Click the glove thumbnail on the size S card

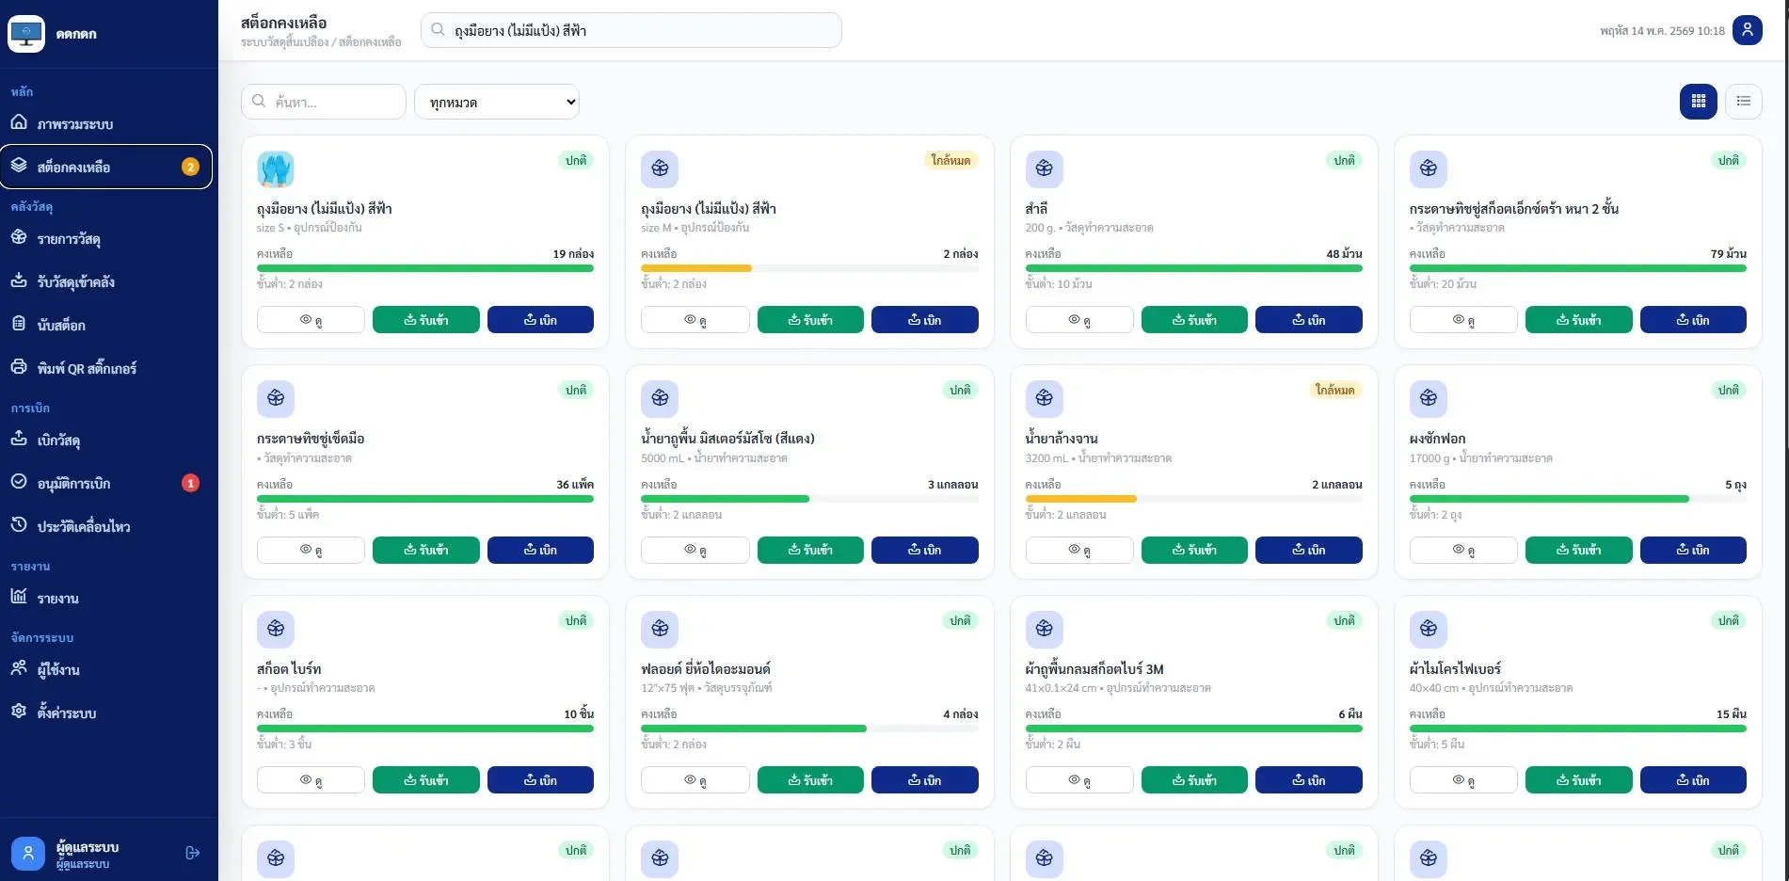click(x=276, y=169)
